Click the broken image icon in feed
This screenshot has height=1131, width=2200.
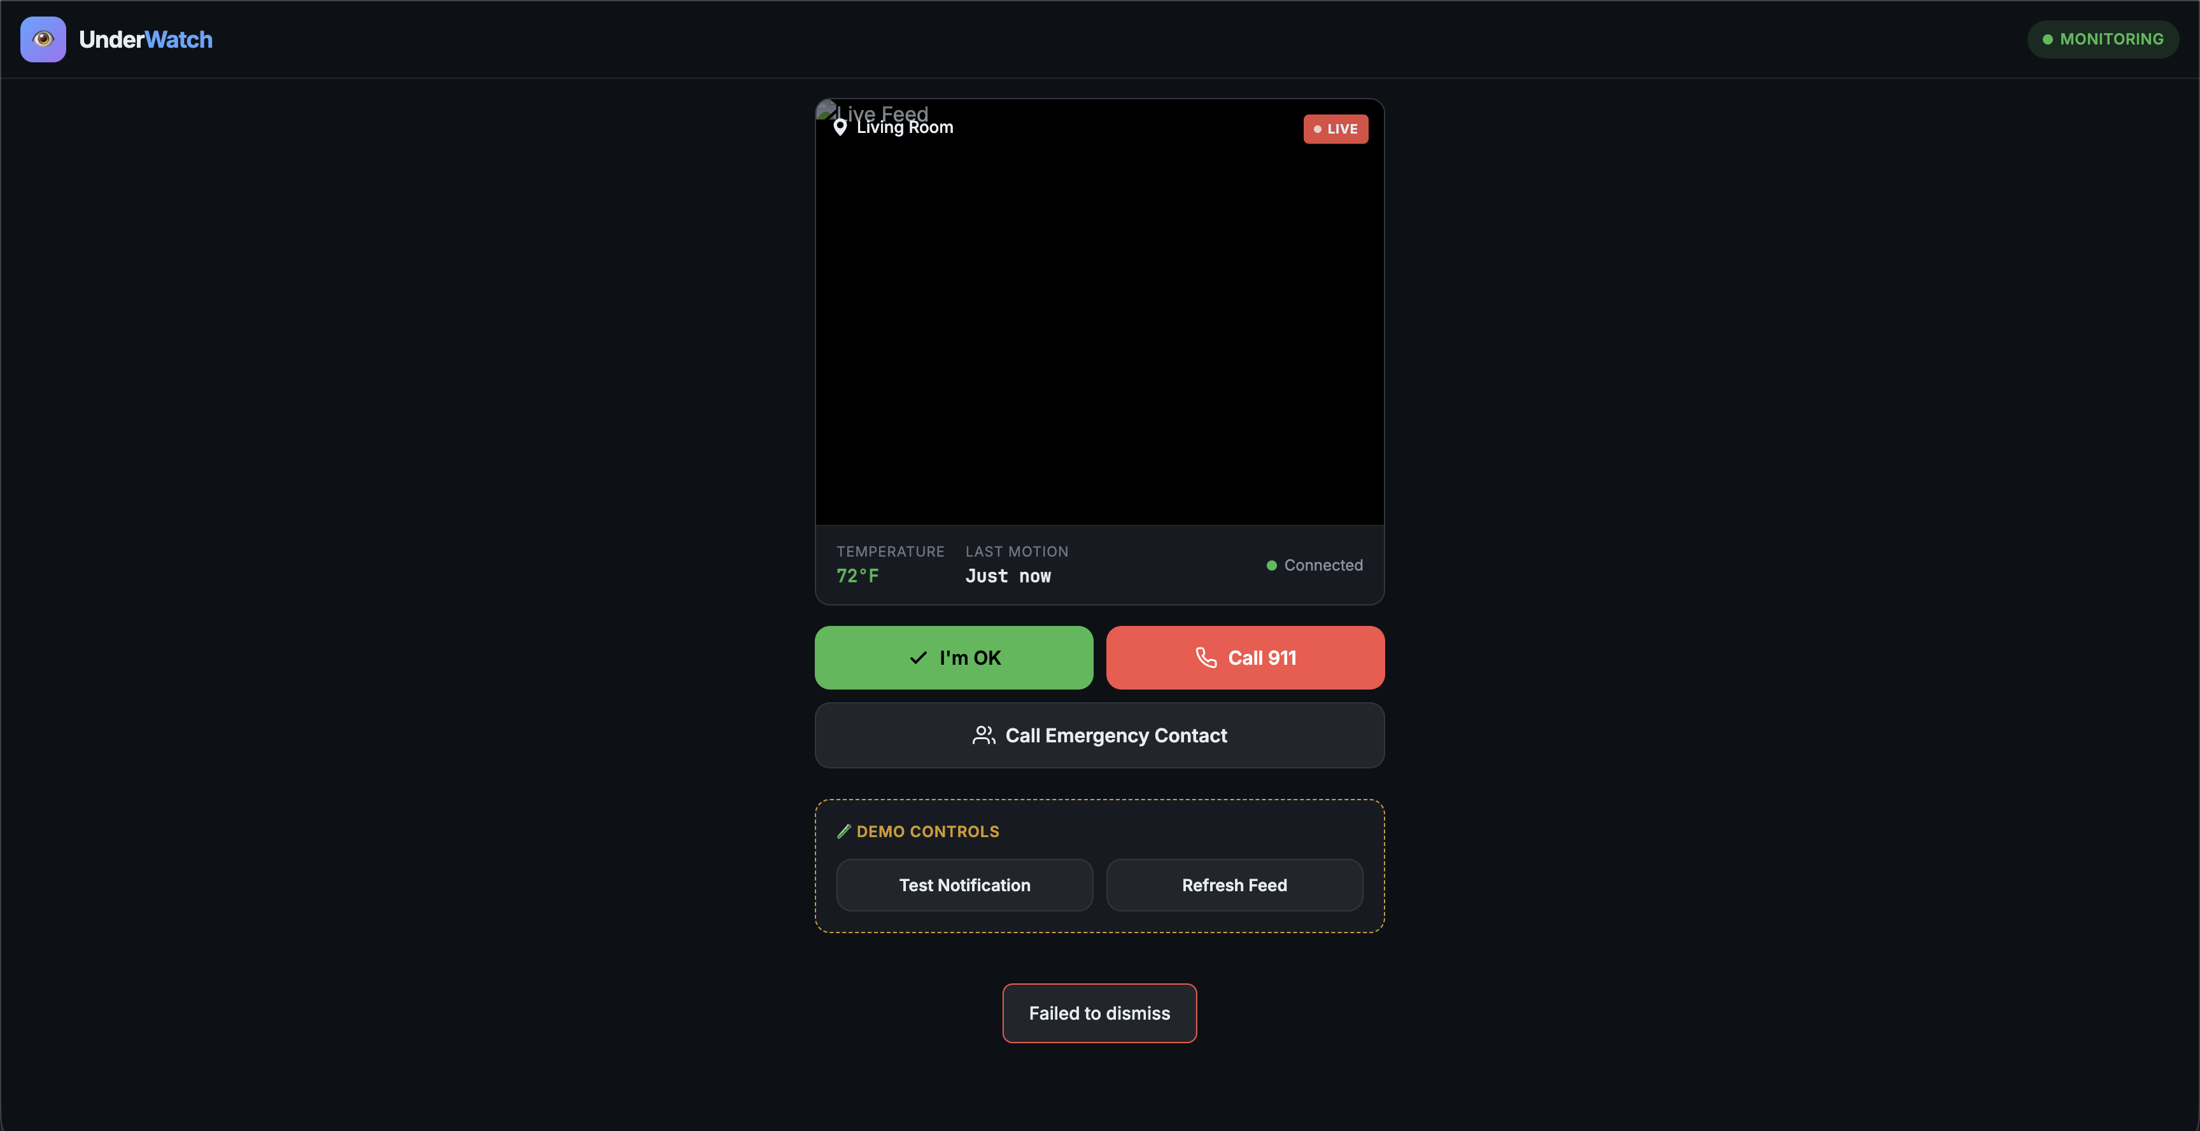tap(826, 109)
